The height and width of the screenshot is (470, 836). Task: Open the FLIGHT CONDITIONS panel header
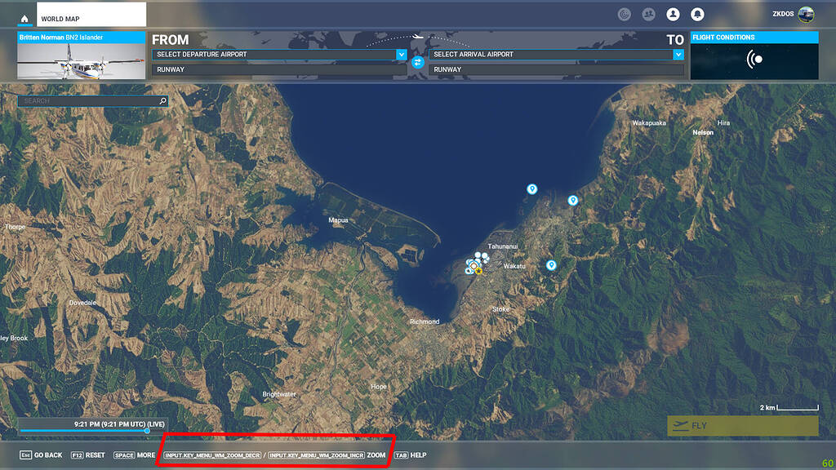[754, 37]
